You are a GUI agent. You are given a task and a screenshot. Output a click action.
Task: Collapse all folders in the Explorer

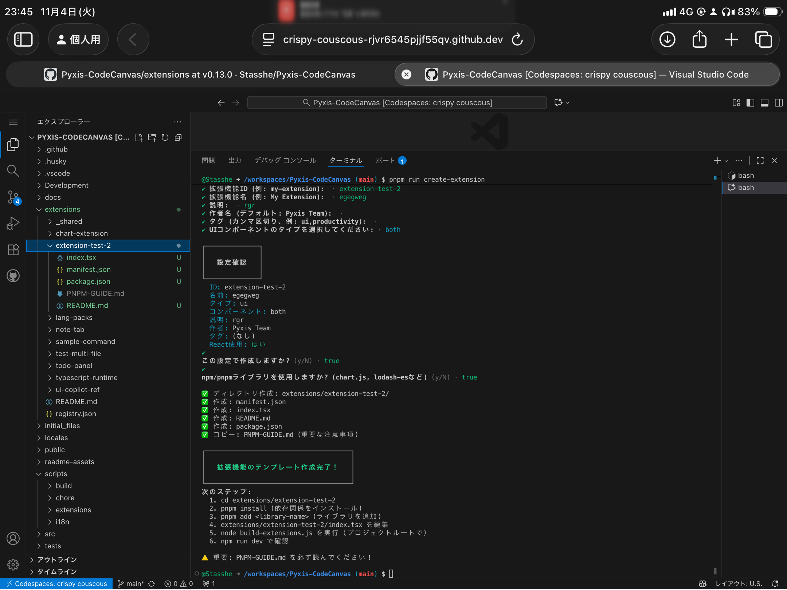178,137
